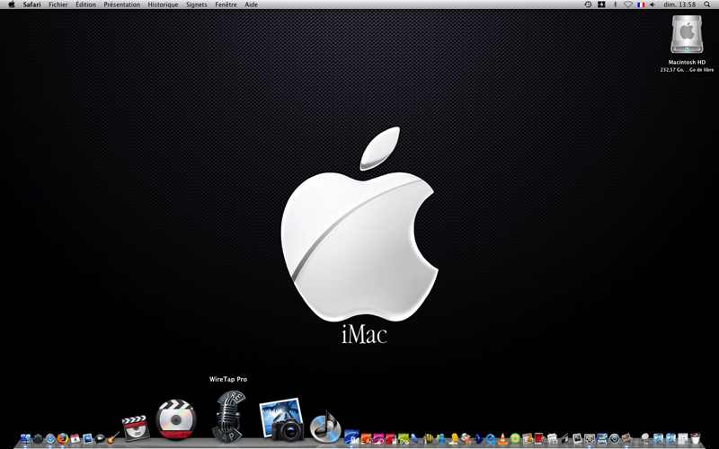
Task: Open the DVD Studio Pro clapperboard icon
Action: pos(136,428)
